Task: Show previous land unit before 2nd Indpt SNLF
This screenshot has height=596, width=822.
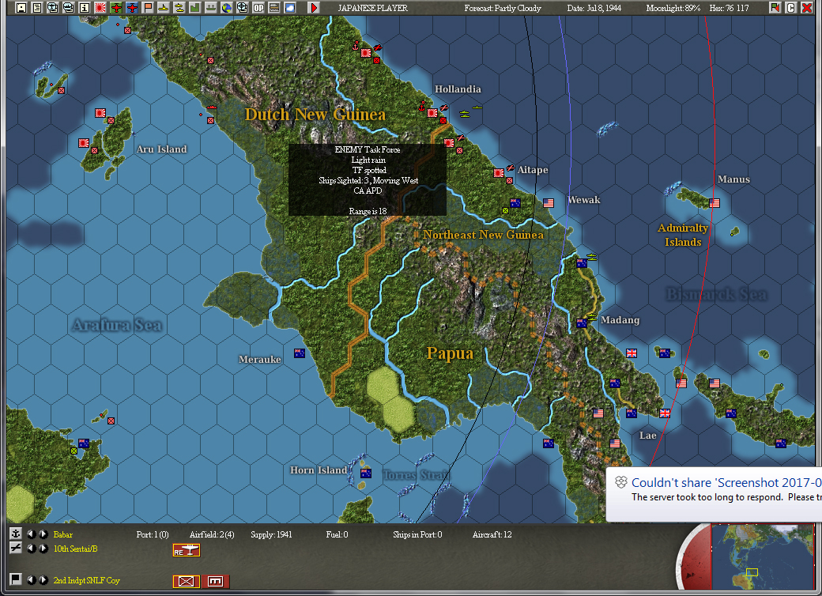Action: click(x=32, y=579)
